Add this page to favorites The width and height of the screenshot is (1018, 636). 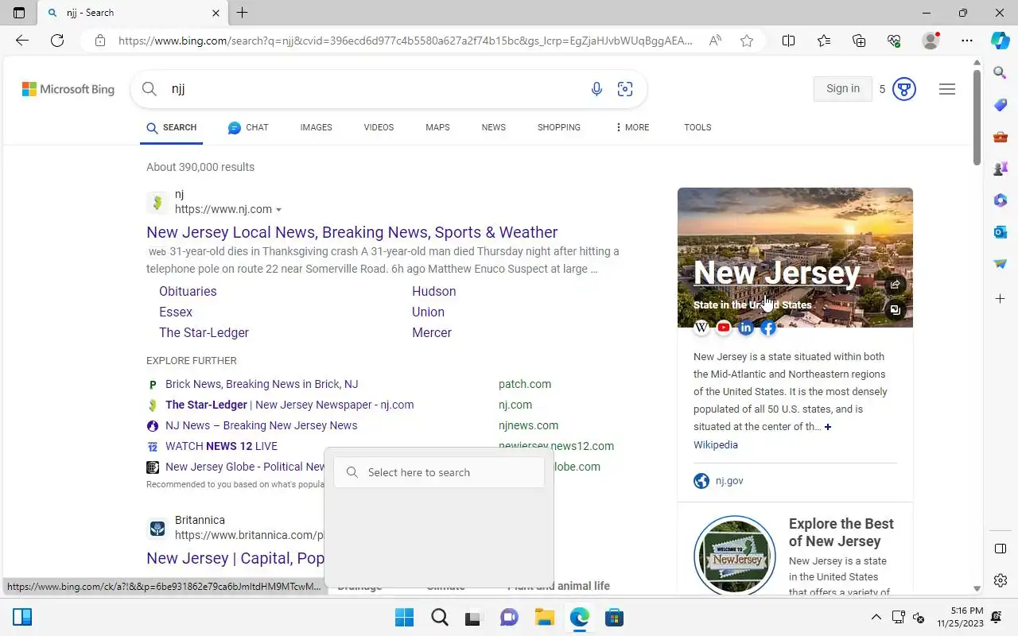747,41
